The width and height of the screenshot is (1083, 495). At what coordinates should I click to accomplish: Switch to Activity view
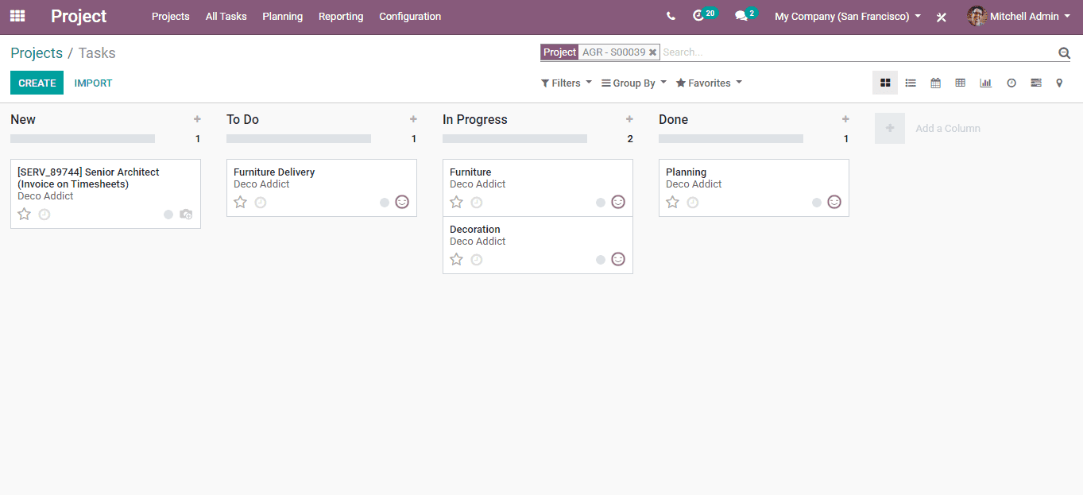coord(1011,83)
